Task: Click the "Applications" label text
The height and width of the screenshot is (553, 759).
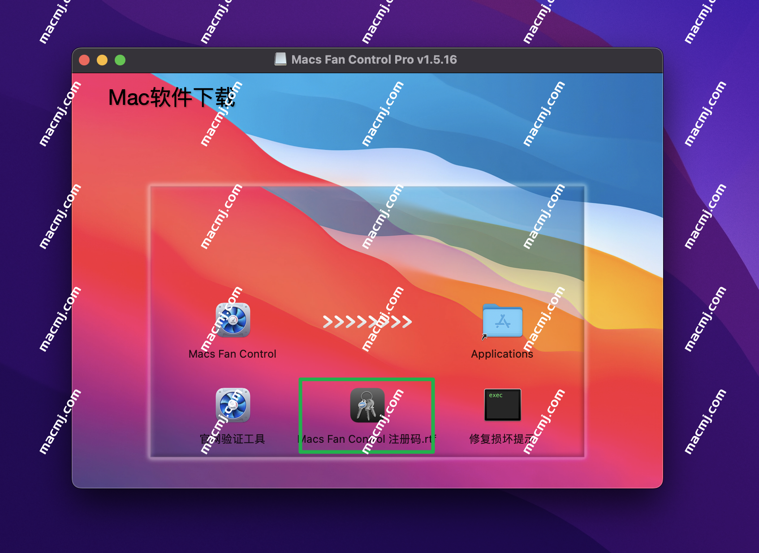Action: point(502,354)
